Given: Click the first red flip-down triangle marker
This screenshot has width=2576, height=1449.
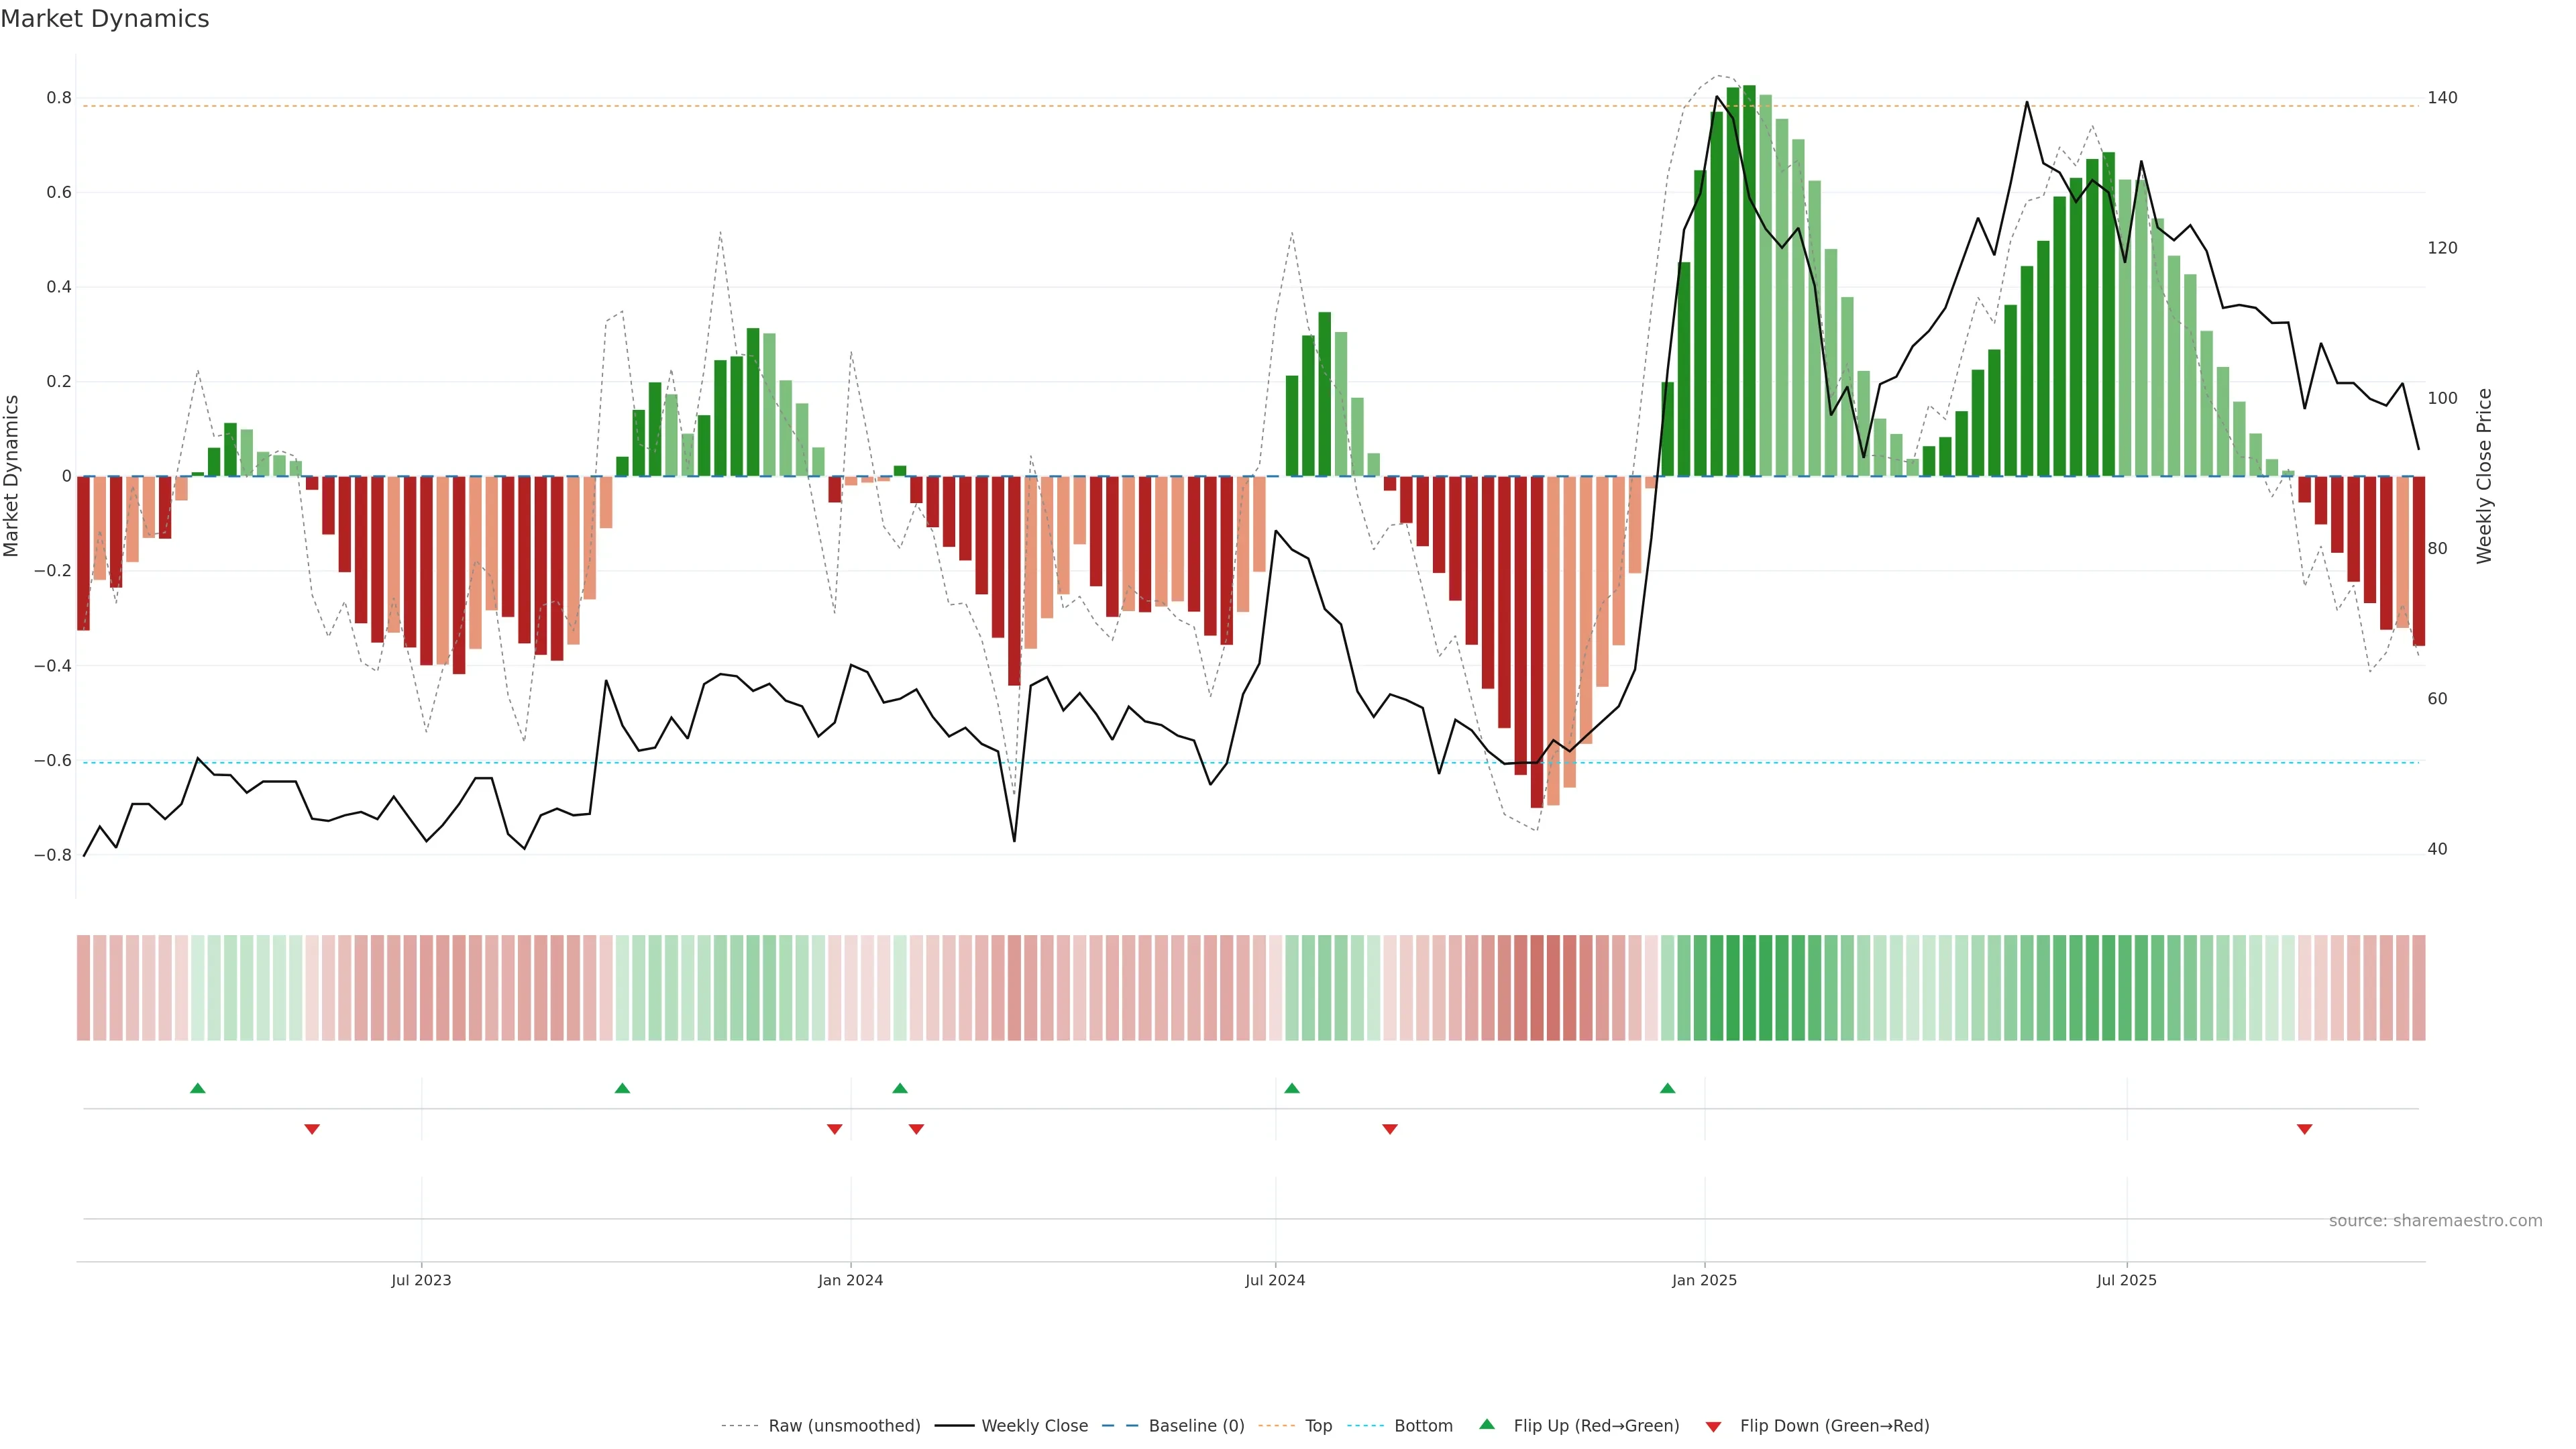Looking at the screenshot, I should (312, 1129).
